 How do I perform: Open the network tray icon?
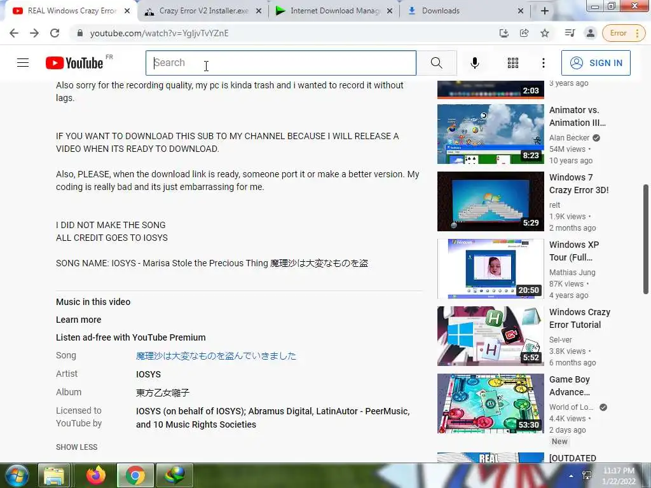[587, 475]
